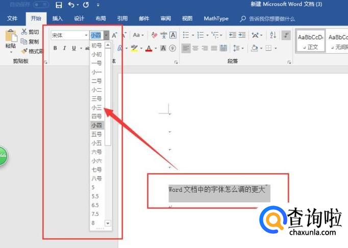Toggle show paragraph marks
This screenshot has width=348, height=248.
coord(286,35)
